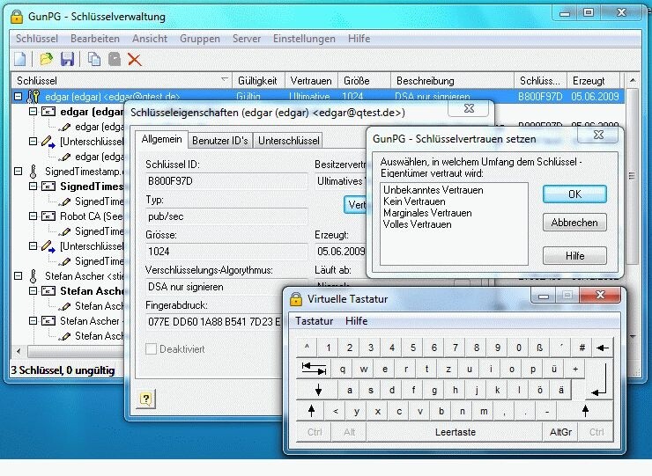Select 'Volles Vertrauen' in trust list
Screen dimensions: 652x476
point(417,224)
